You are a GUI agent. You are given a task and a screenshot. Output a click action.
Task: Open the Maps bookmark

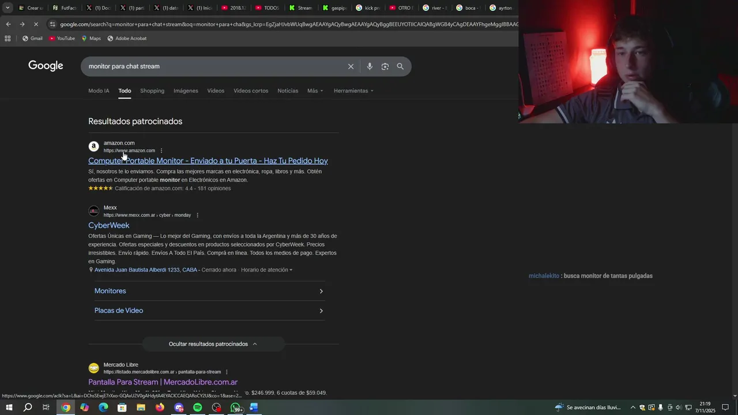pos(91,39)
